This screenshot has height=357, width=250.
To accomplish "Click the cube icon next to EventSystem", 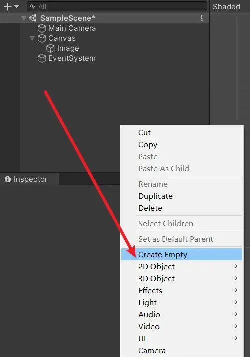I will (x=42, y=58).
